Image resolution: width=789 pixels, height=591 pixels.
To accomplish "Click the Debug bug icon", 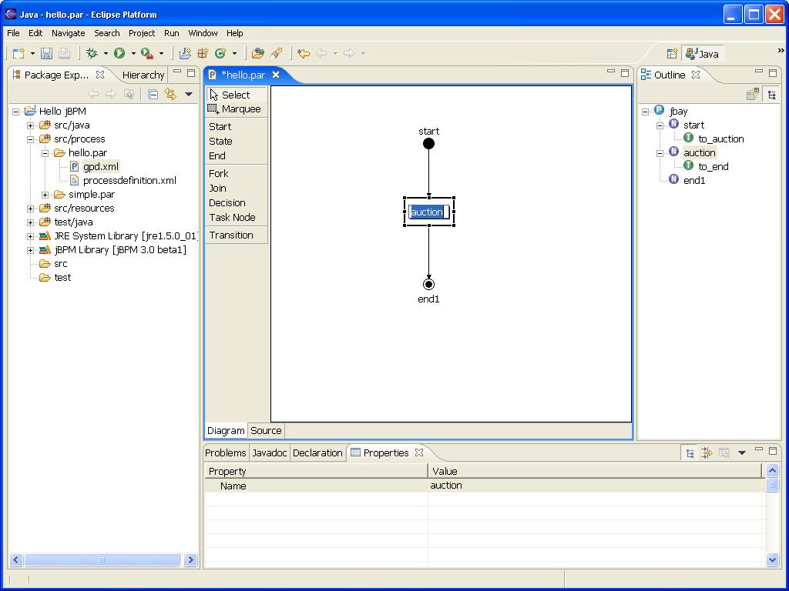I will tap(92, 53).
